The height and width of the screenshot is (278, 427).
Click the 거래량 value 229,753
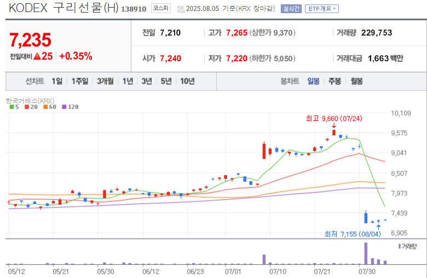tap(377, 33)
